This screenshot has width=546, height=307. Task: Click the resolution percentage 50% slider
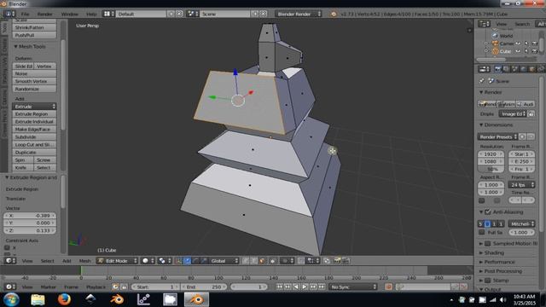[491, 169]
